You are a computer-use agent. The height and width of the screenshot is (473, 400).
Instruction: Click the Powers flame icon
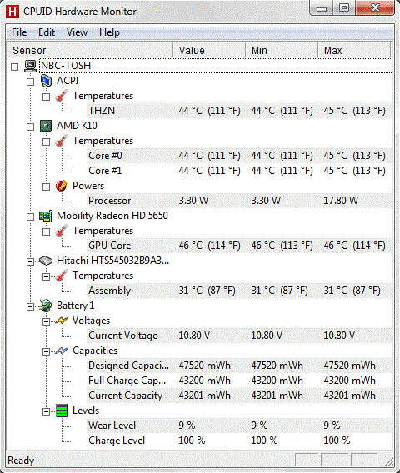(x=62, y=186)
